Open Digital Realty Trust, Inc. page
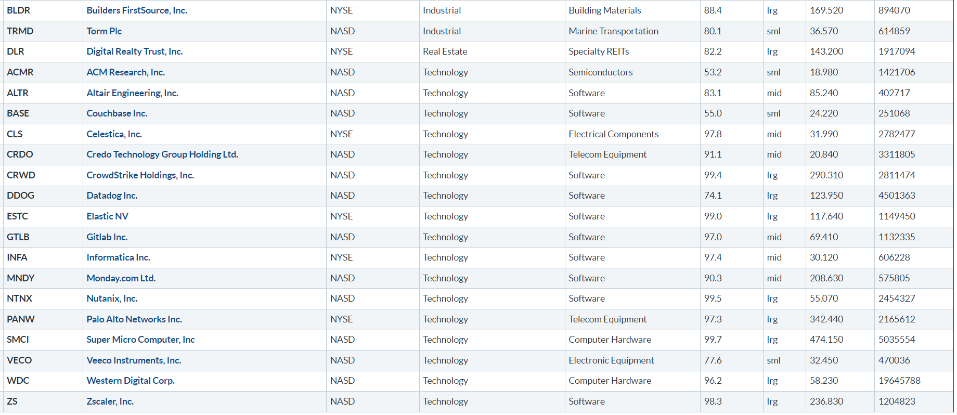 135,51
